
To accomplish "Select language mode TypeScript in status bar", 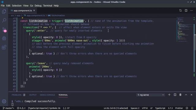I will [x=160, y=108].
